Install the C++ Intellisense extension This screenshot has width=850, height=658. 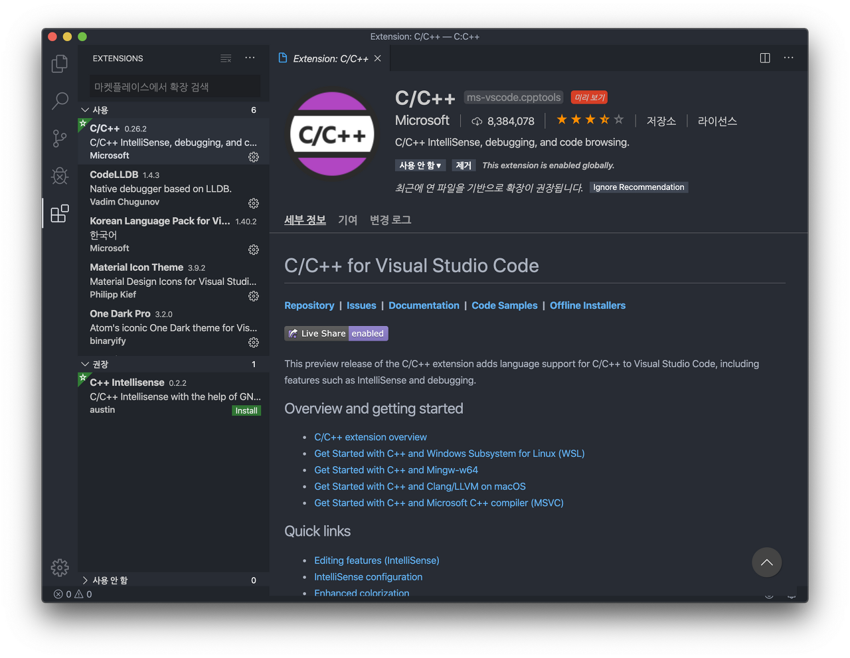[246, 410]
